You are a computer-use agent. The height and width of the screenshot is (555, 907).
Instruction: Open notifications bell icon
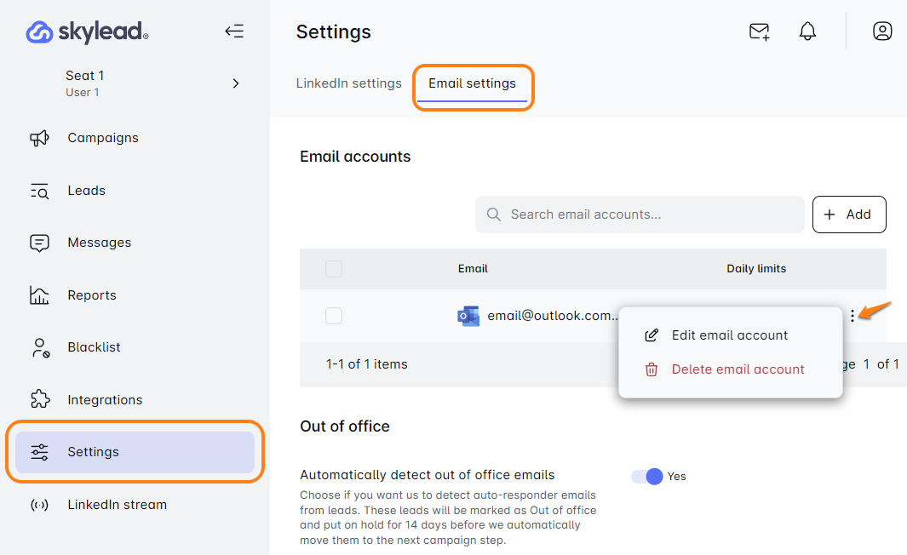point(807,31)
